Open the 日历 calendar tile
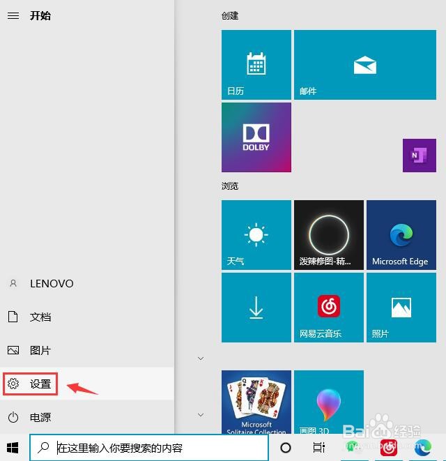This screenshot has width=446, height=461. pyautogui.click(x=256, y=65)
